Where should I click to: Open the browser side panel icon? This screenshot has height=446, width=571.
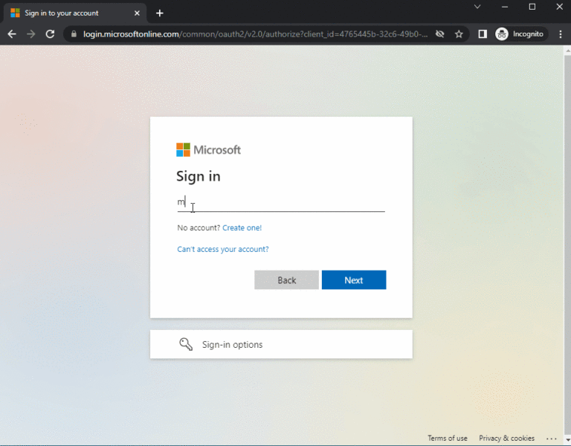(483, 34)
